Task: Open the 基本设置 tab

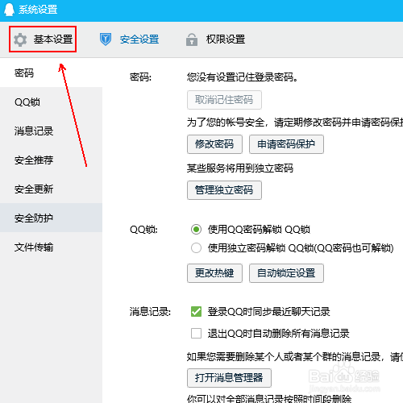Action: click(43, 39)
